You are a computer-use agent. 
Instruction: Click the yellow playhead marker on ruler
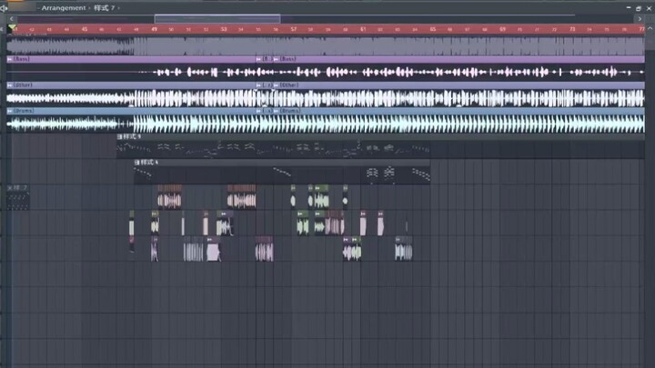[x=12, y=29]
